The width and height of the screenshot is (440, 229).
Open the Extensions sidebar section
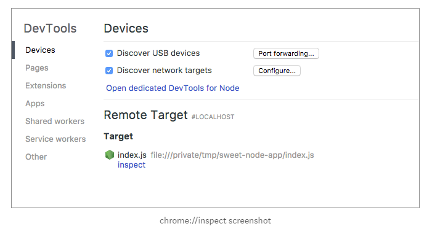46,85
